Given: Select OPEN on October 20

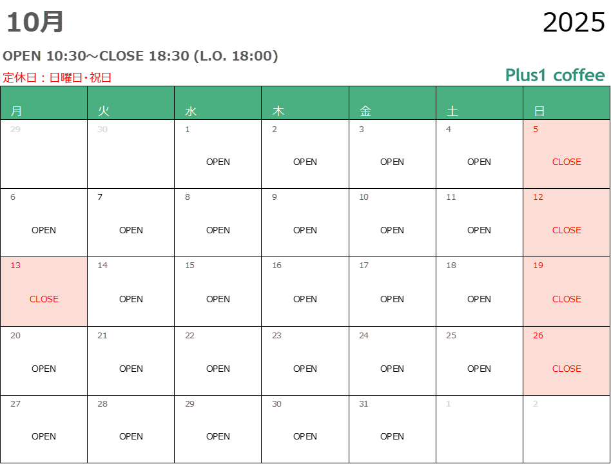Looking at the screenshot, I should click(x=44, y=369).
